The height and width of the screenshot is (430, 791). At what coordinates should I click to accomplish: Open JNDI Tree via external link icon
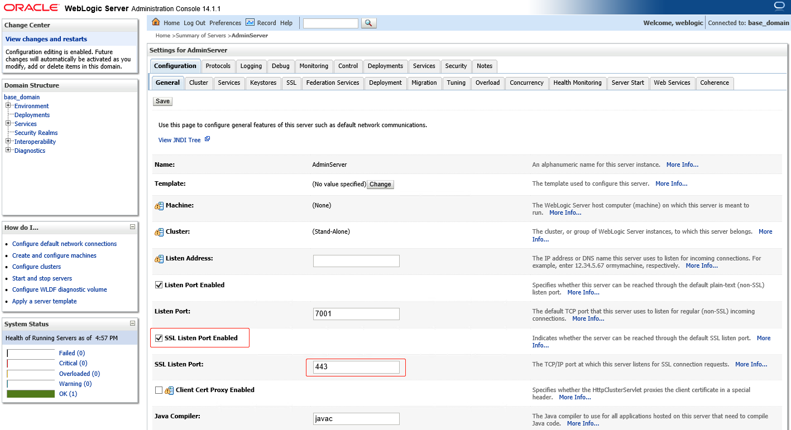click(207, 138)
